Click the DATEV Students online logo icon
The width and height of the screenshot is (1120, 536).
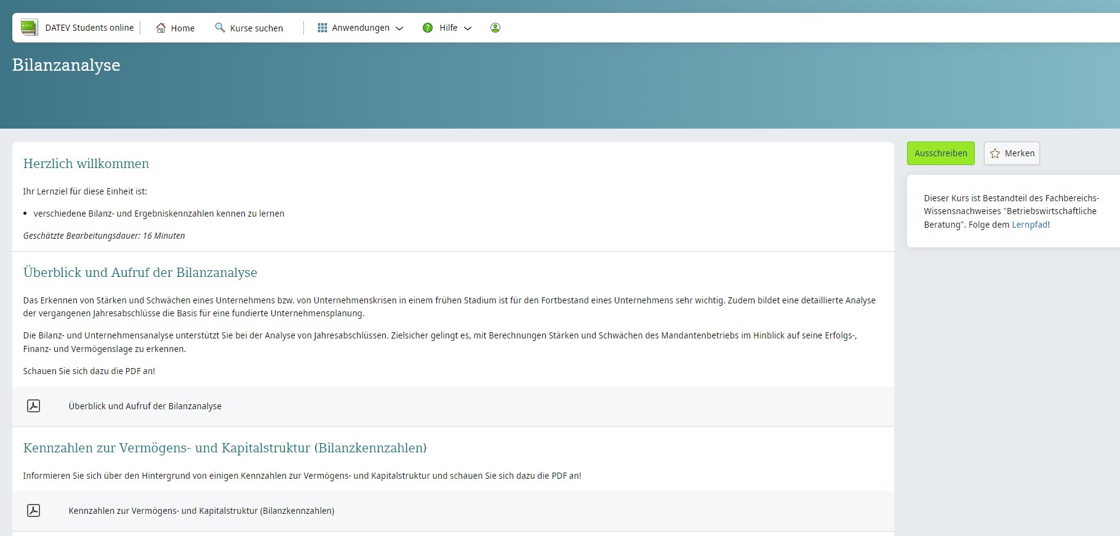click(29, 28)
